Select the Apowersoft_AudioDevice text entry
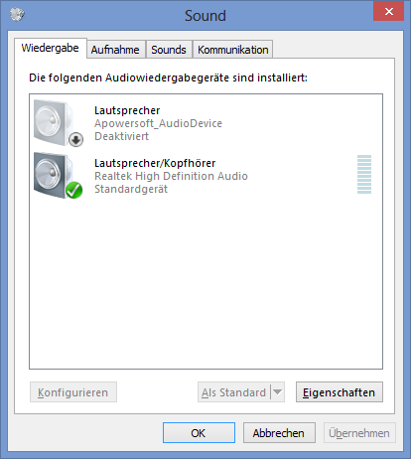Screen dimensions: 411x459 click(x=158, y=123)
